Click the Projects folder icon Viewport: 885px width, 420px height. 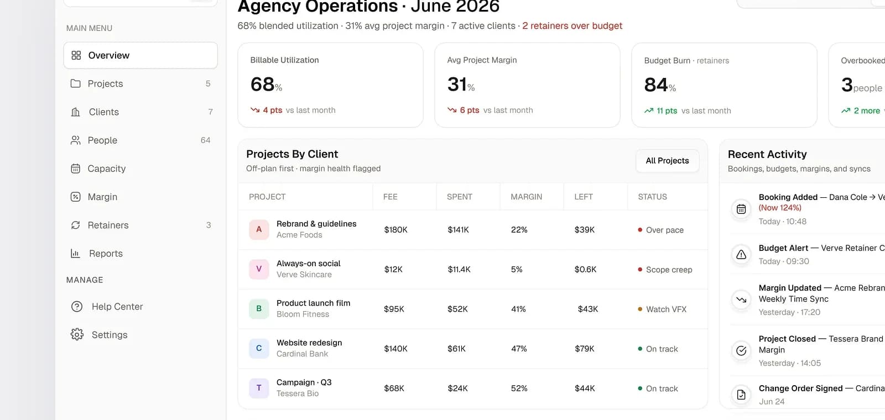click(76, 83)
